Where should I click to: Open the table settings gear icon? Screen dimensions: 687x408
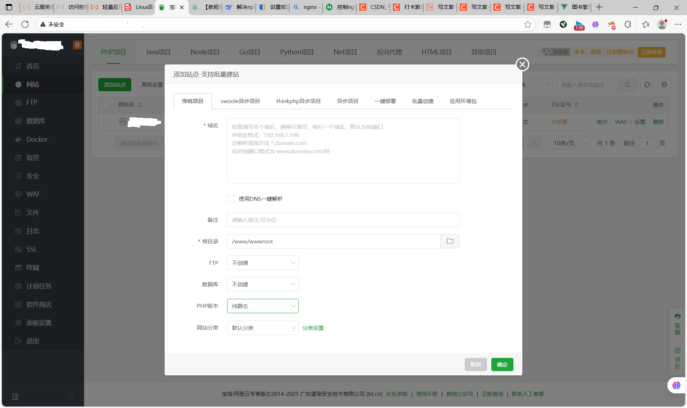(x=664, y=85)
